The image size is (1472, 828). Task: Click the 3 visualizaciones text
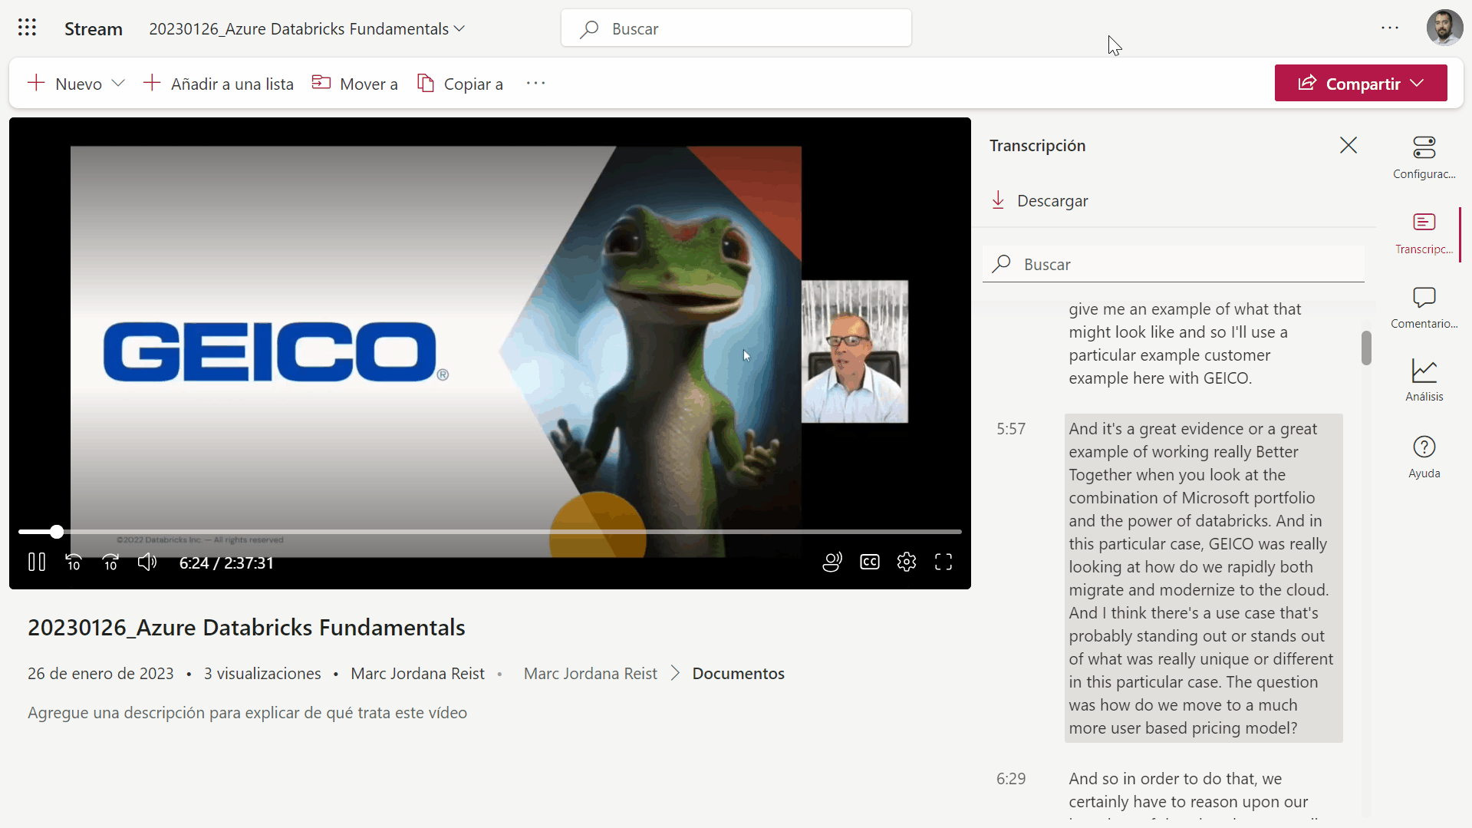[x=262, y=674]
